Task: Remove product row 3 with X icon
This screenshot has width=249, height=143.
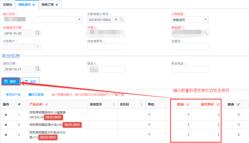Action: [6, 135]
